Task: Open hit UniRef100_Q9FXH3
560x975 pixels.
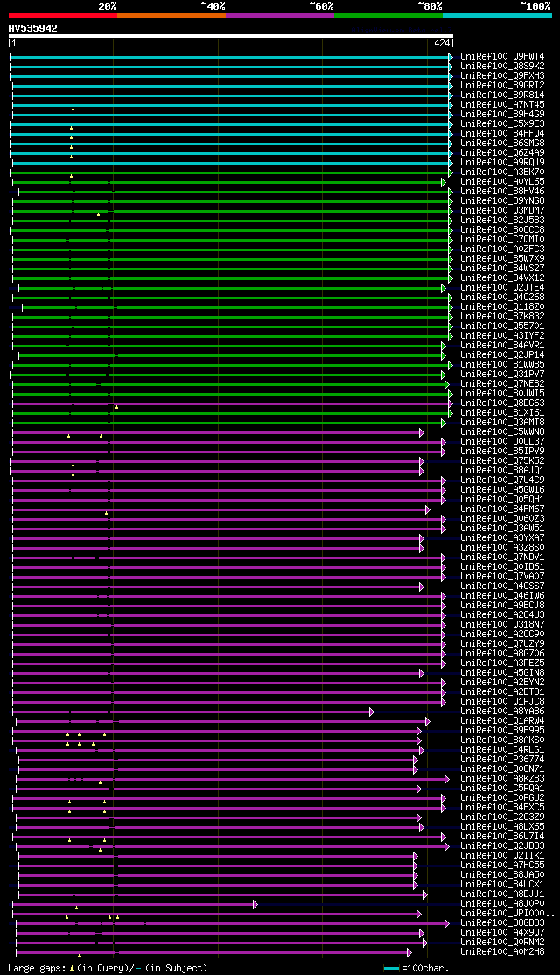Action: click(503, 76)
